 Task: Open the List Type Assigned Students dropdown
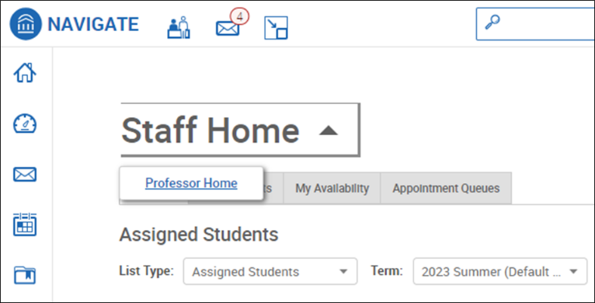point(270,271)
